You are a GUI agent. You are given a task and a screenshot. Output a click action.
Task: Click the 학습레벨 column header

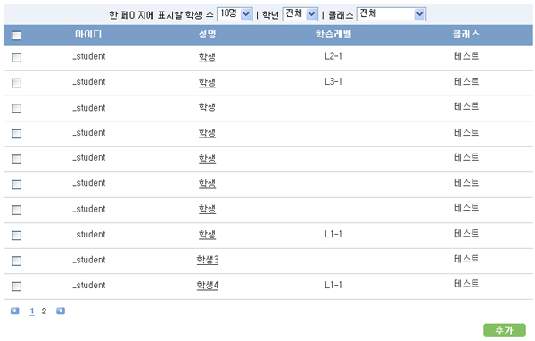click(x=333, y=35)
